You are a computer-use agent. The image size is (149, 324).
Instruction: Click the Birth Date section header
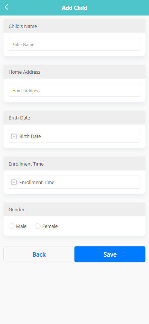[74, 118]
